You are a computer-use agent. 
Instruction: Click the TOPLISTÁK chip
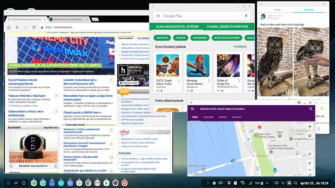162,38
